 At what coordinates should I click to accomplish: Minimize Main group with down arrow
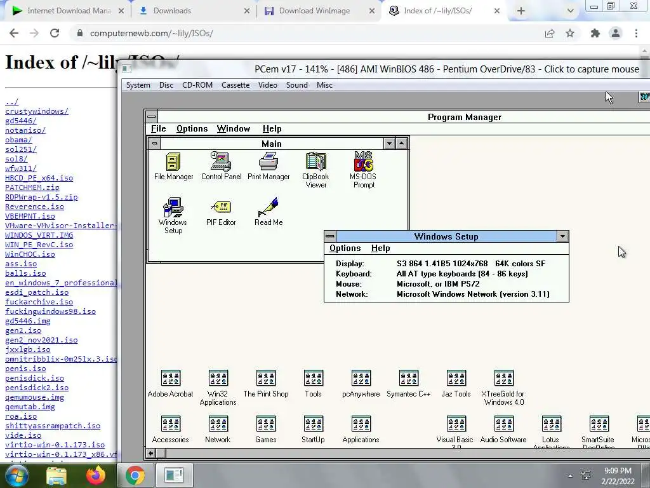[389, 144]
